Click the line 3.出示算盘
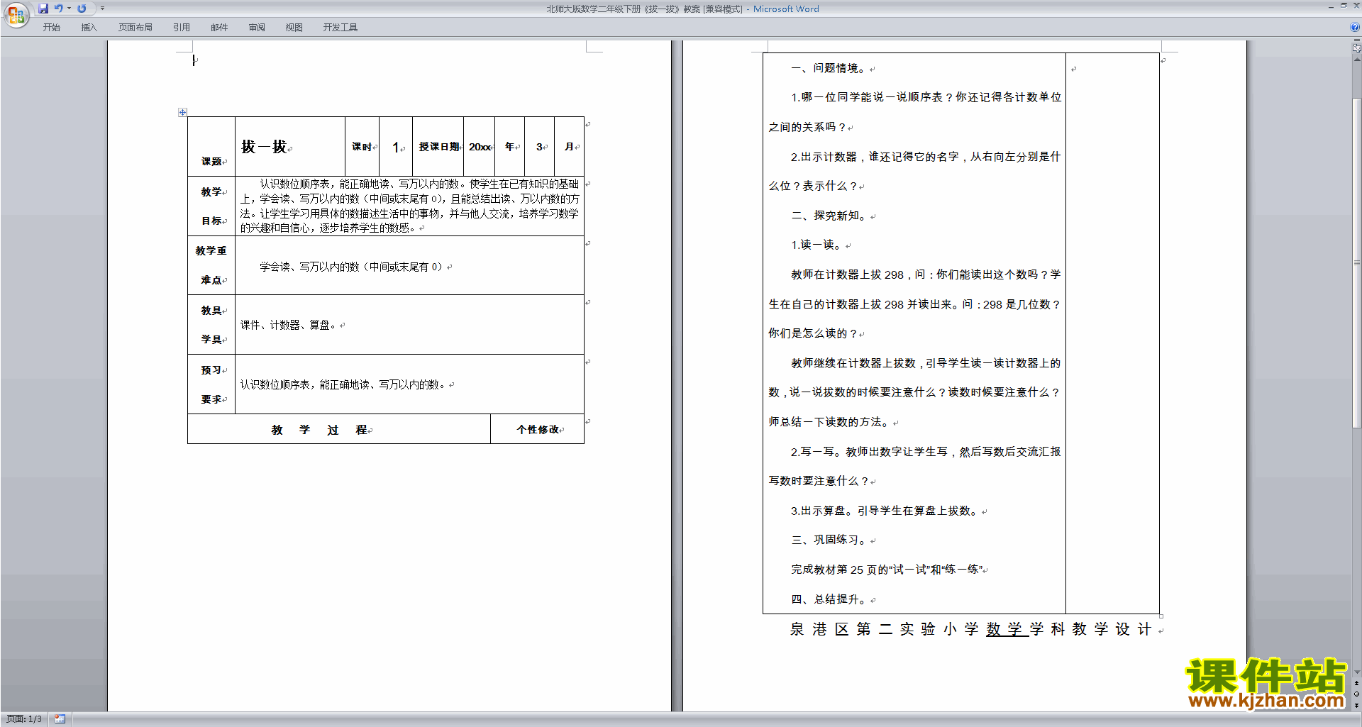This screenshot has width=1362, height=727. click(885, 511)
